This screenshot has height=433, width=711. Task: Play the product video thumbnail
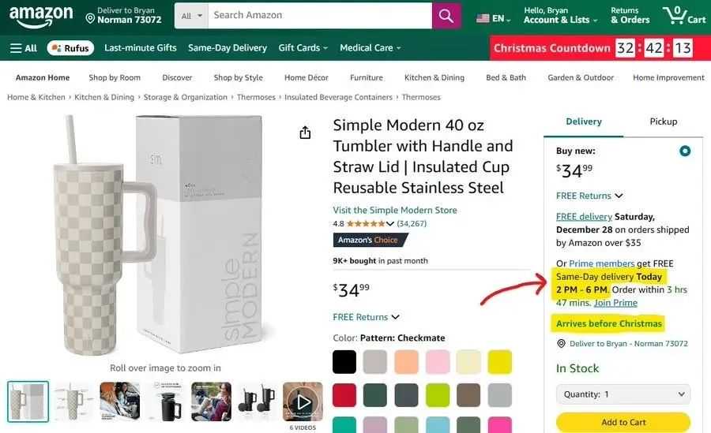point(303,402)
